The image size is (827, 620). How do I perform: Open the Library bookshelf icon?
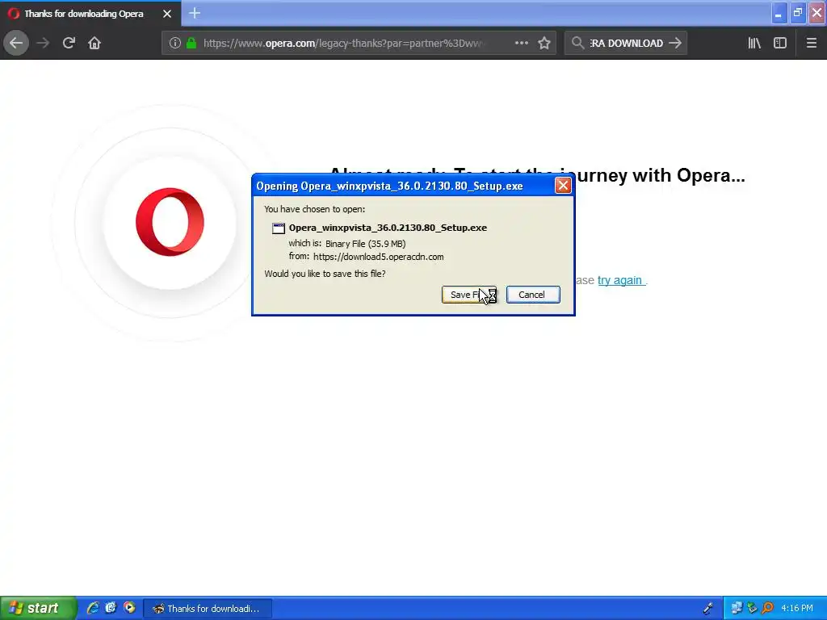click(754, 44)
